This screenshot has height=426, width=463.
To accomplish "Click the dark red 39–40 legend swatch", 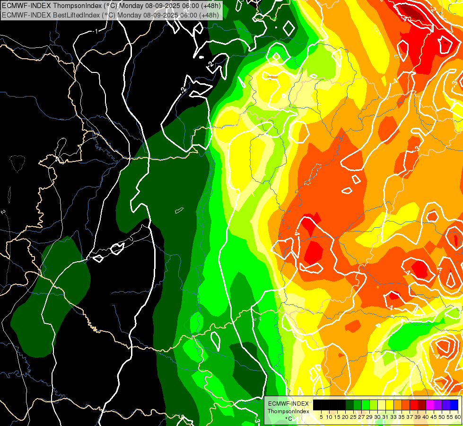I will click(x=422, y=405).
